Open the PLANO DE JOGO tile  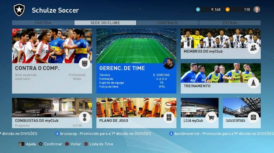136,113
